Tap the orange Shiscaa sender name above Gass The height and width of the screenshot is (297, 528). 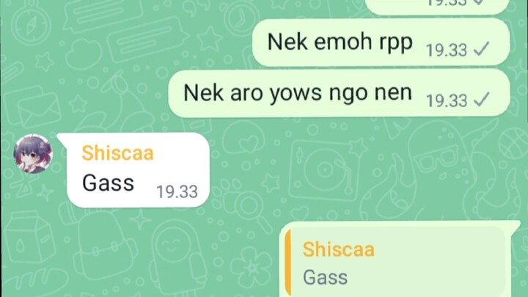[117, 153]
